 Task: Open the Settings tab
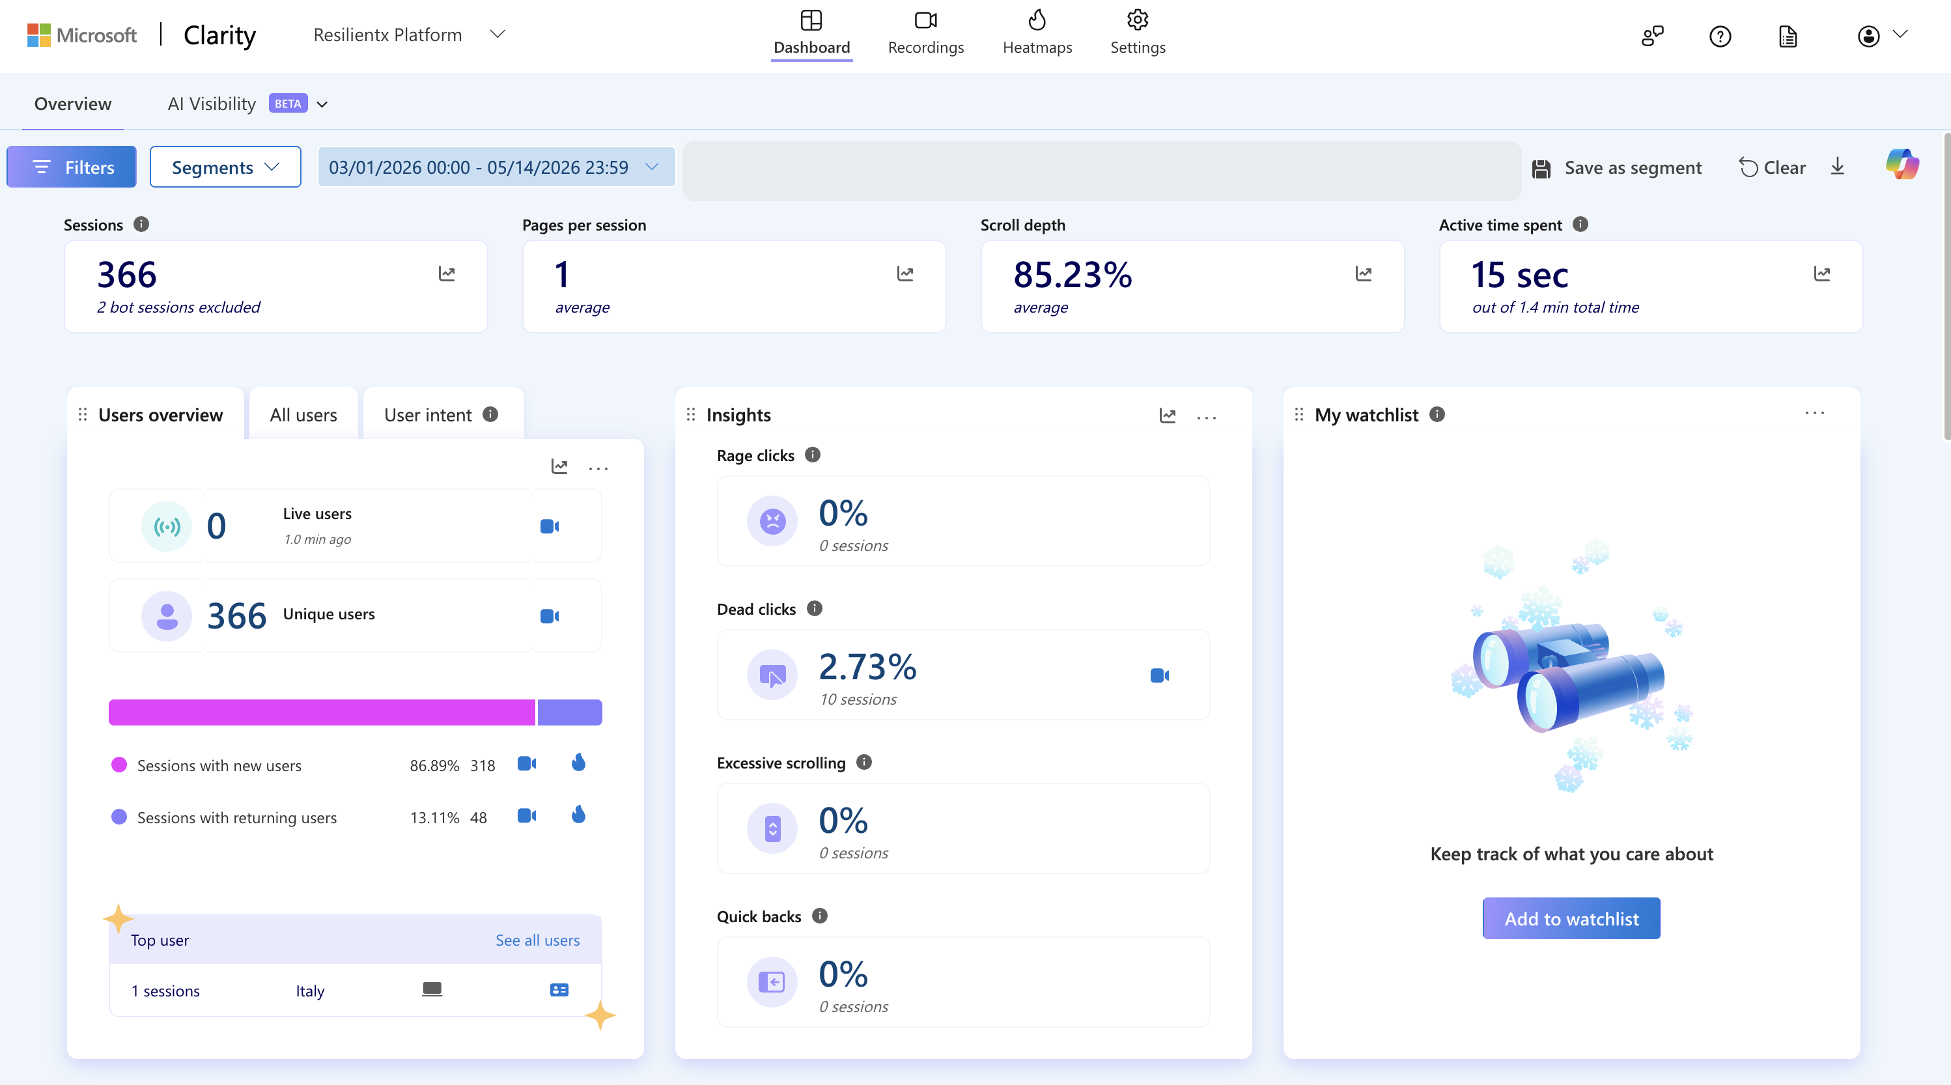pyautogui.click(x=1138, y=33)
